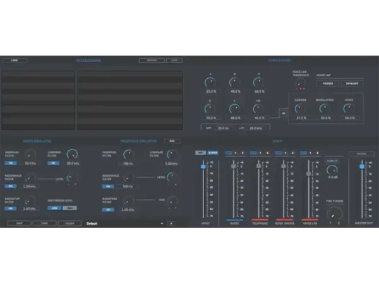This screenshot has width=379, height=284.
Task: Click the Load button in the file browser
Action: [x=15, y=61]
